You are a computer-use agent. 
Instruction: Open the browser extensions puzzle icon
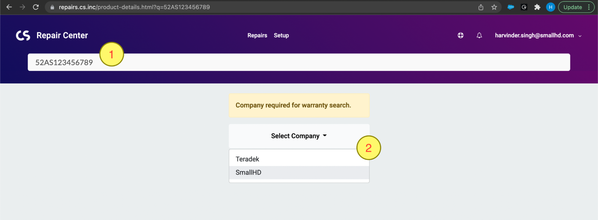coord(537,7)
